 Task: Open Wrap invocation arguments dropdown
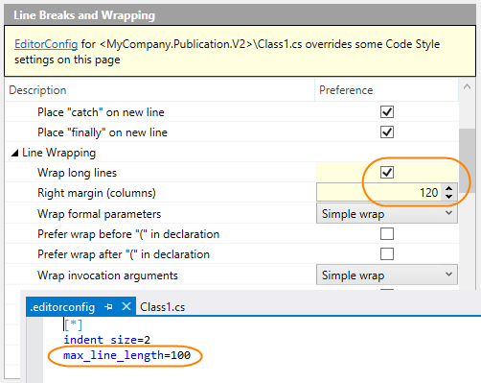387,275
